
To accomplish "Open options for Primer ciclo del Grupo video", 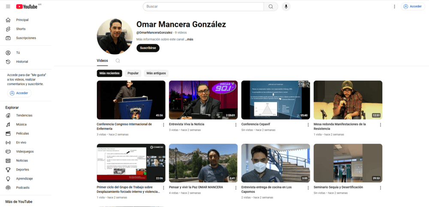I will 163,188.
